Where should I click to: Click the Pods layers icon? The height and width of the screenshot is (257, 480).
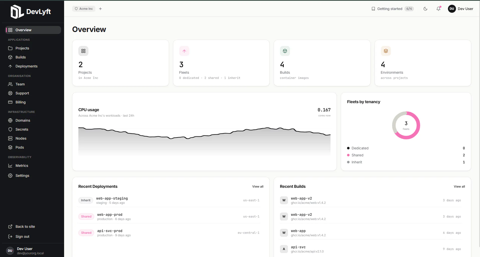(10, 147)
